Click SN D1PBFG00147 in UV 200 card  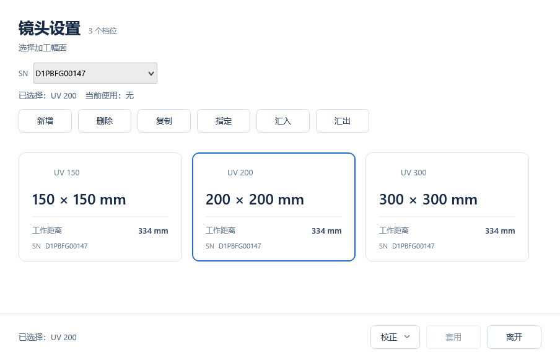coord(234,246)
